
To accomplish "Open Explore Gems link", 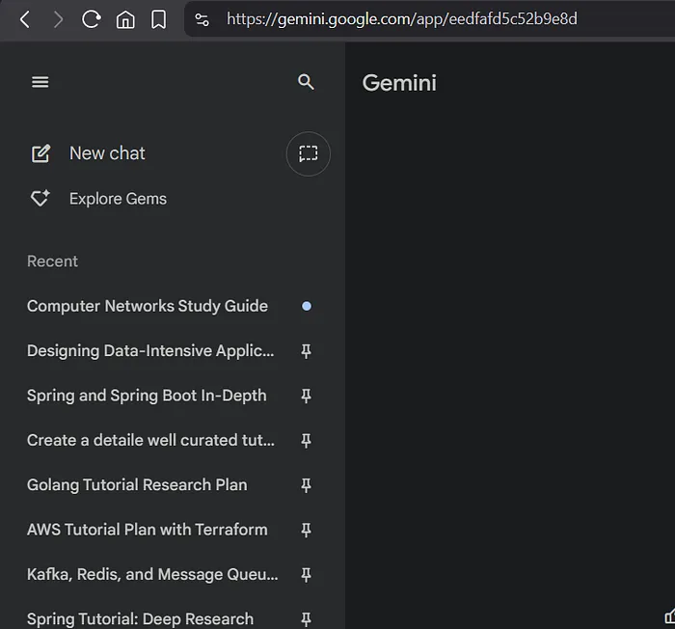I will click(118, 199).
